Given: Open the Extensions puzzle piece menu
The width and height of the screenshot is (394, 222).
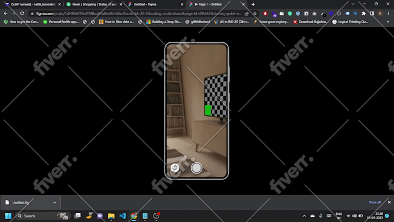Looking at the screenshot, I should (364, 13).
